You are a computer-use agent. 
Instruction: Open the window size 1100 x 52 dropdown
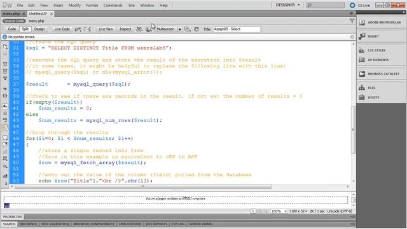(x=298, y=211)
